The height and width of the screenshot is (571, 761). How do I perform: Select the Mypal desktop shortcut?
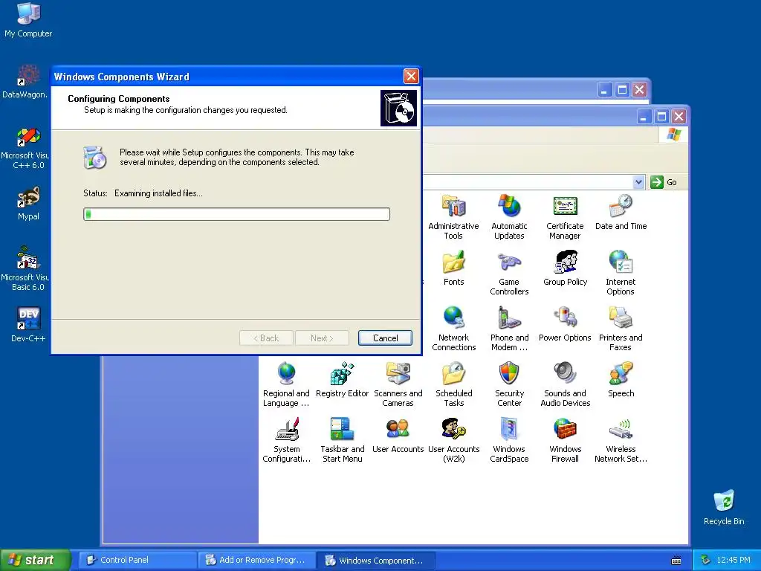coord(28,203)
